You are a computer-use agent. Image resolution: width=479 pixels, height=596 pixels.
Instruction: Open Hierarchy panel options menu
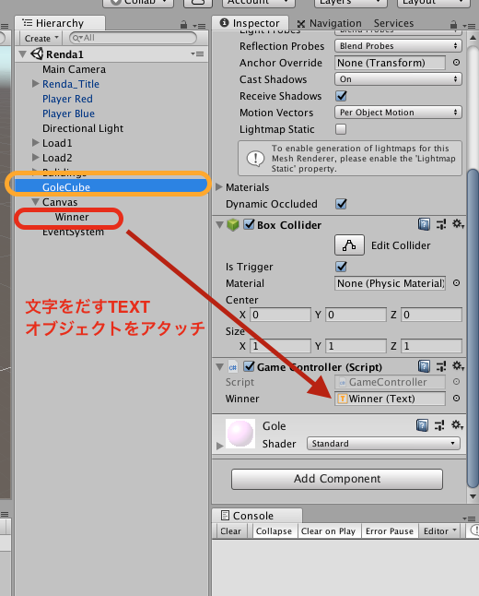click(199, 26)
